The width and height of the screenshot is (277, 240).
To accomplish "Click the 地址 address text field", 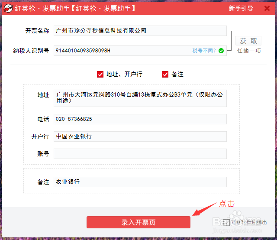I will point(140,98).
